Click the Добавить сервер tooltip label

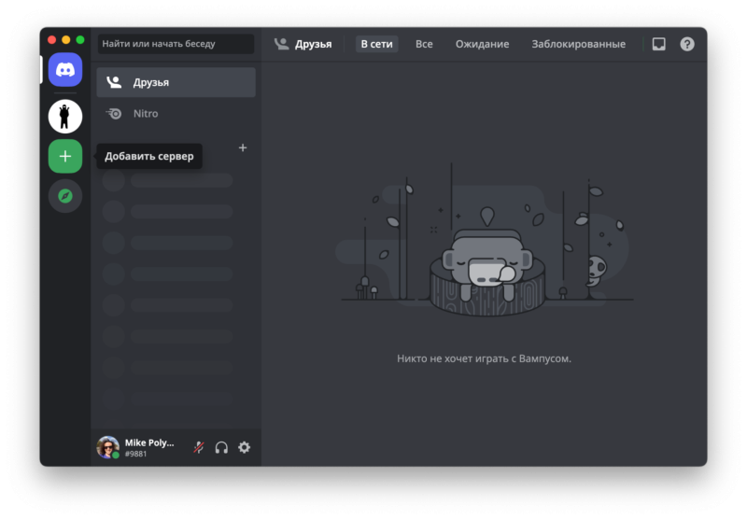[x=149, y=156]
